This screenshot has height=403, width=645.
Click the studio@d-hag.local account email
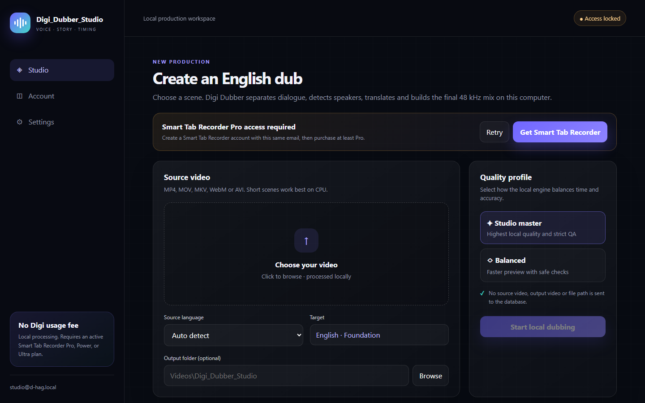click(x=33, y=387)
